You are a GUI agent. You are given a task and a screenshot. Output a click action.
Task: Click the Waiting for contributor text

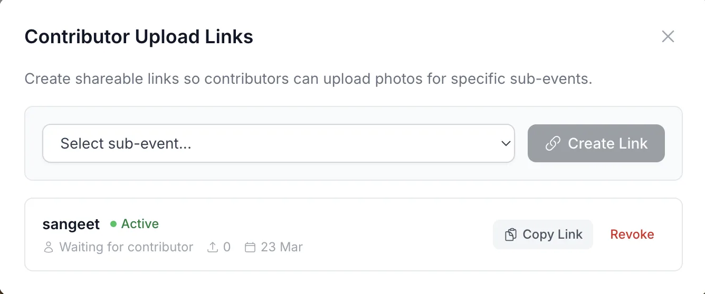pyautogui.click(x=126, y=247)
